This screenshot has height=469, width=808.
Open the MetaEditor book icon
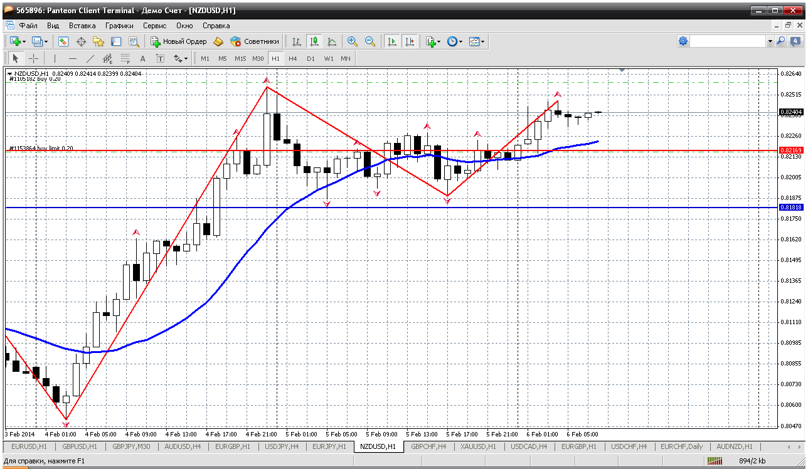pos(218,41)
